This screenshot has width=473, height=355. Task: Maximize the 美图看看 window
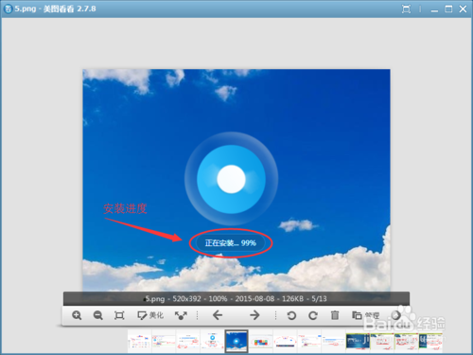pyautogui.click(x=448, y=9)
